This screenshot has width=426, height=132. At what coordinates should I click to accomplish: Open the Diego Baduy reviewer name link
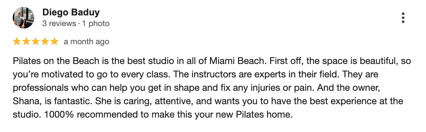[71, 13]
